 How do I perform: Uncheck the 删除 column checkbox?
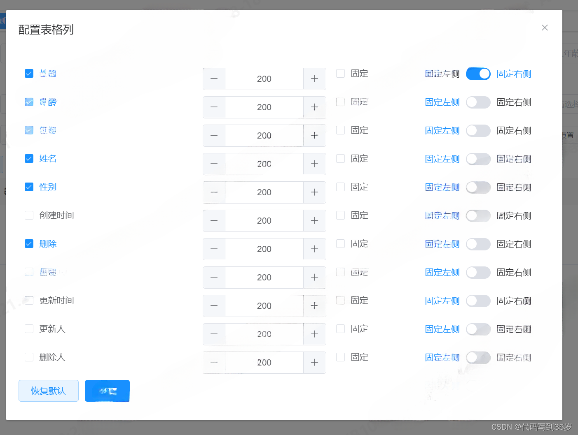tap(29, 244)
